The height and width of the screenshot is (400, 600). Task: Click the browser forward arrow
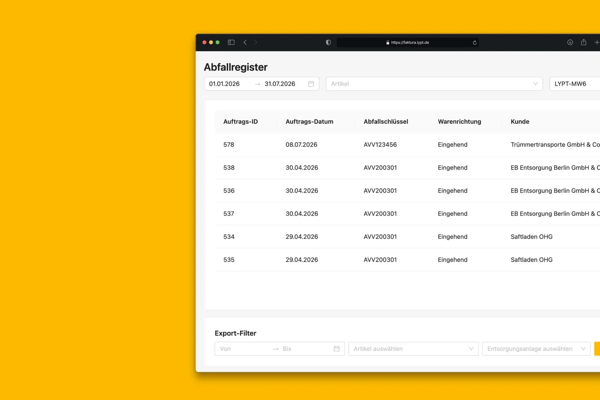click(x=256, y=42)
